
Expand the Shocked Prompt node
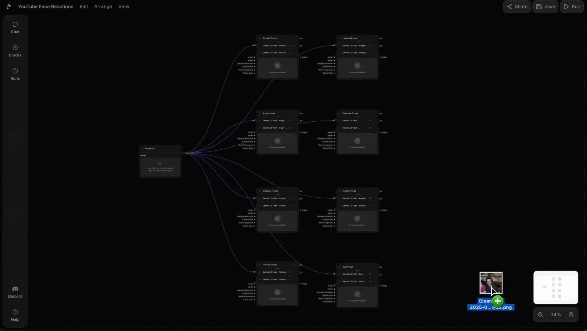coord(260,38)
